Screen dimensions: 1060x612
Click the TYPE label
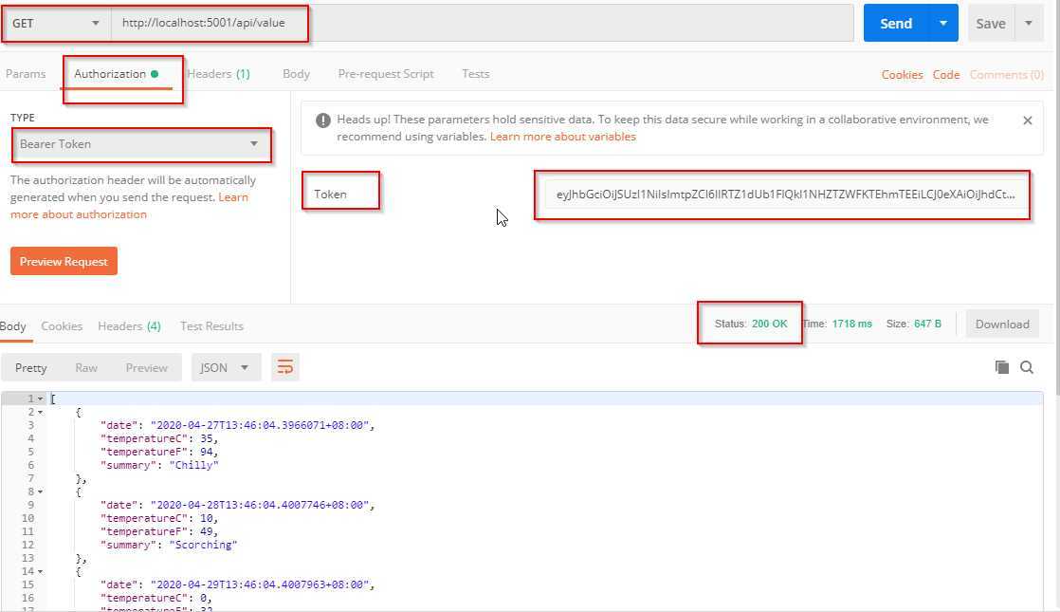tap(23, 118)
